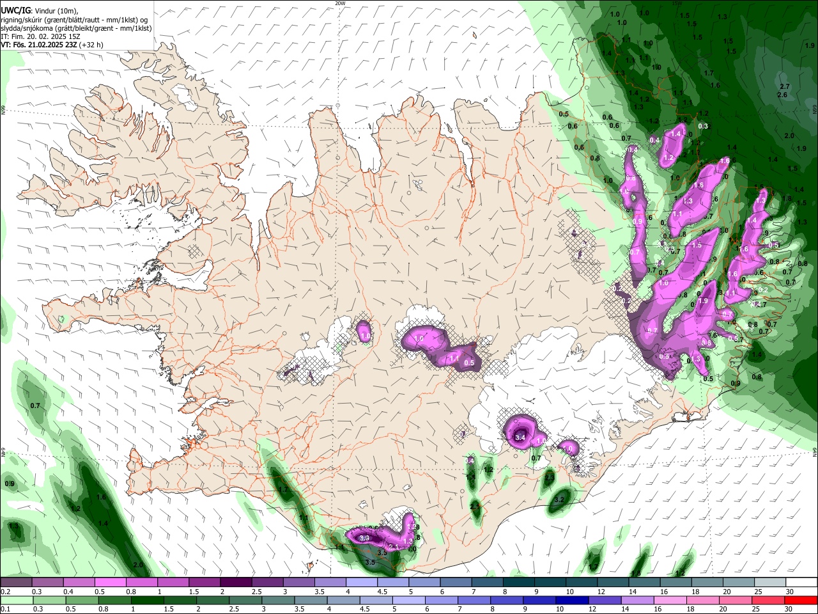Image resolution: width=818 pixels, height=614 pixels.
Task: Select the white top-row legend swatch labeled 30
Action: pyautogui.click(x=801, y=583)
